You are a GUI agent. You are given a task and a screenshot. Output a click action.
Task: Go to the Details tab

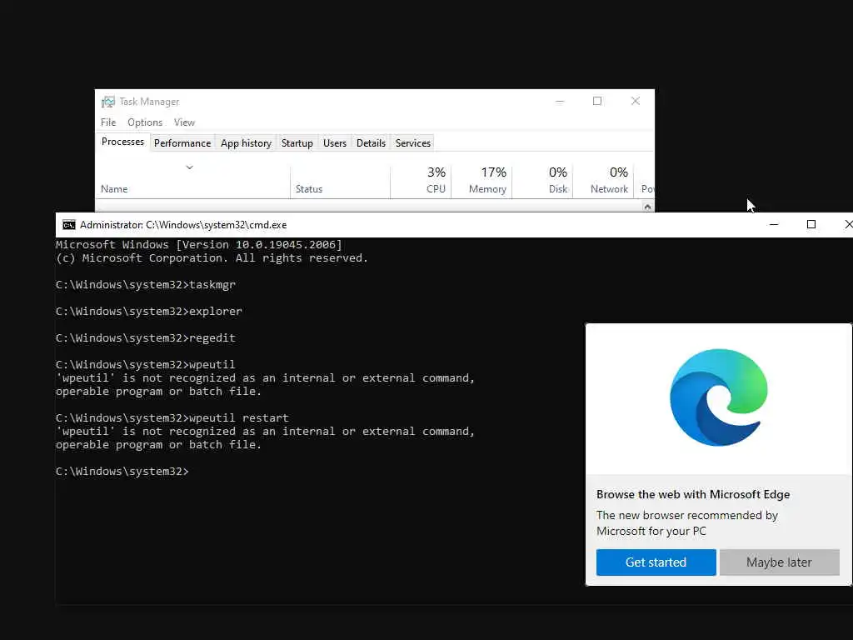(371, 143)
